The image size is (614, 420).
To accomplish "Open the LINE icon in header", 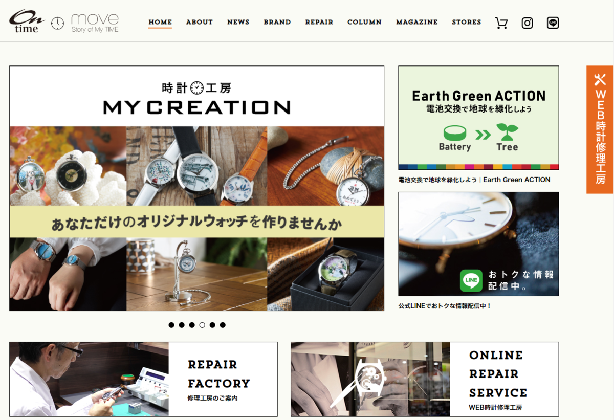I will pos(553,23).
